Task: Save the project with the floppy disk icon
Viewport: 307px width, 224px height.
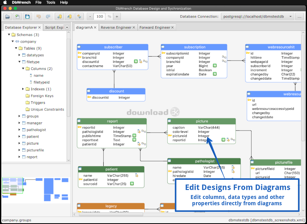Action: coord(27,17)
